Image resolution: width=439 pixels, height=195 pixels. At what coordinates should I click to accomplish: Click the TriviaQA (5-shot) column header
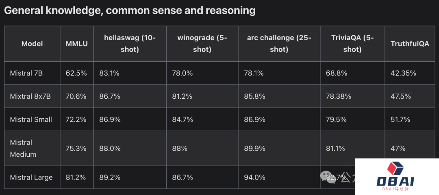(352, 43)
